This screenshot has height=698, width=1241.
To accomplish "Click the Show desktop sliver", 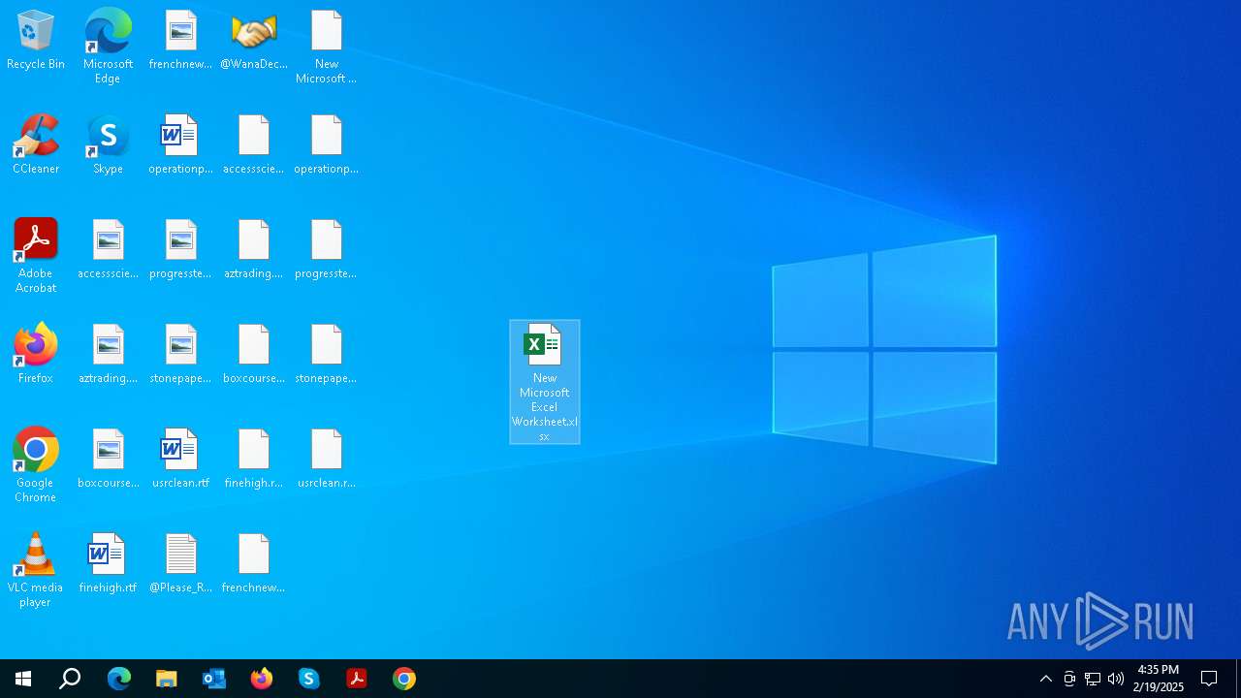I will pyautogui.click(x=1238, y=679).
